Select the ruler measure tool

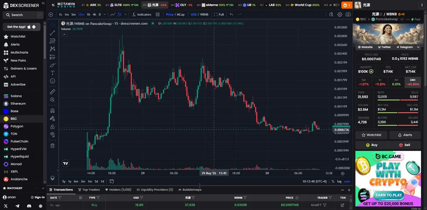coord(52,92)
